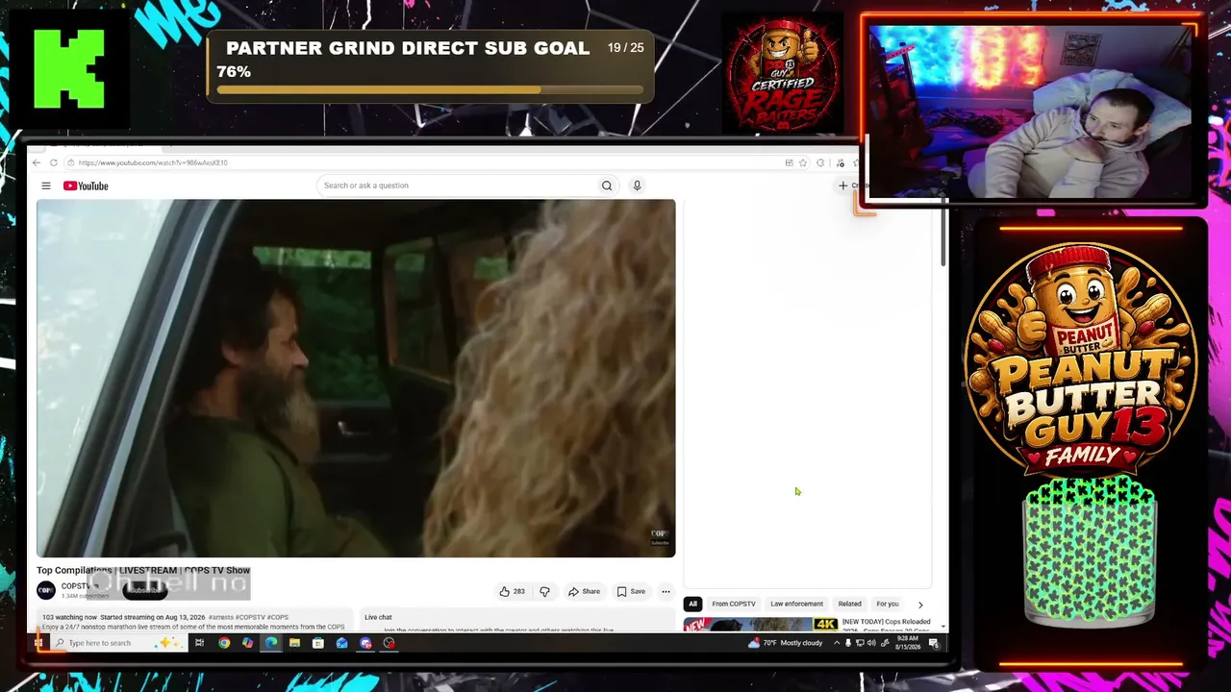The width and height of the screenshot is (1231, 692).
Task: Open the weather widget showing 70°F
Action: coord(786,643)
